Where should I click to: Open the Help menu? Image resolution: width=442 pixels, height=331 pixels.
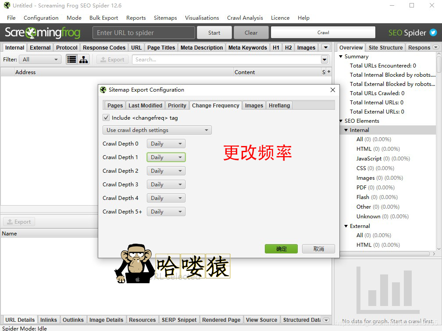[303, 18]
